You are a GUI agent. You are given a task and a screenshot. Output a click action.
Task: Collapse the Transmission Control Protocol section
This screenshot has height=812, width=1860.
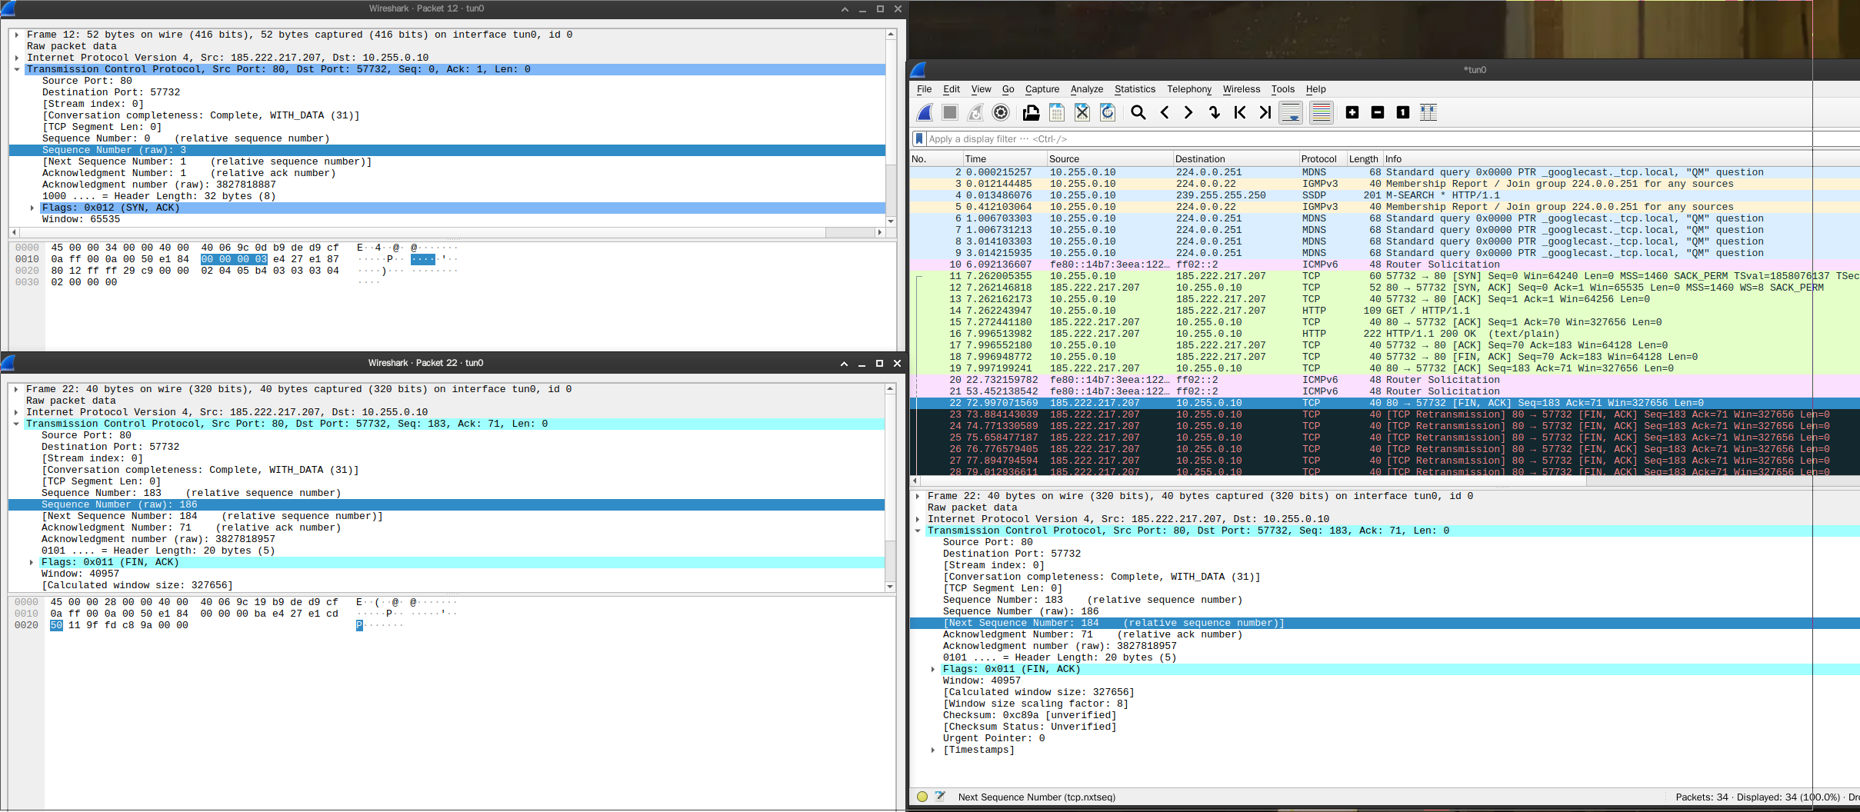tap(917, 531)
